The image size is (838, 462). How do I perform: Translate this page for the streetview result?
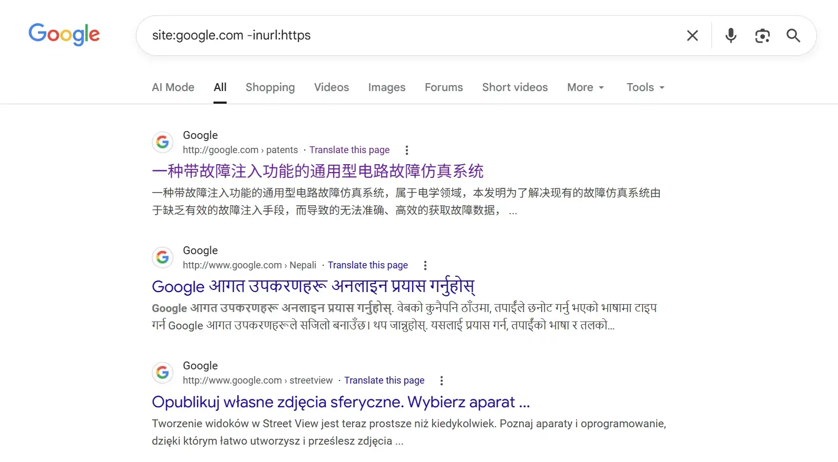tap(384, 380)
